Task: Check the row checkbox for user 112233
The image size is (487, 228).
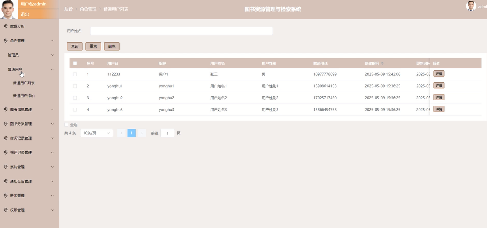Action: (75, 74)
